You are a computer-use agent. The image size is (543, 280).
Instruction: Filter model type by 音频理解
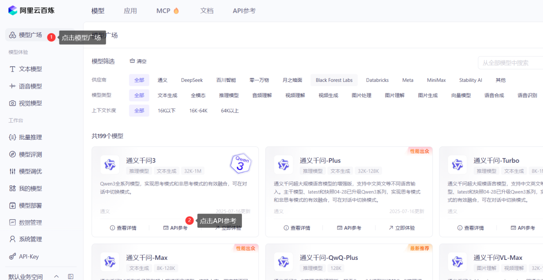262,95
